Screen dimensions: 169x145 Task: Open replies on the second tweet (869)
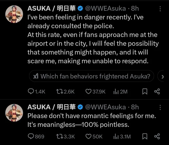coord(36,136)
